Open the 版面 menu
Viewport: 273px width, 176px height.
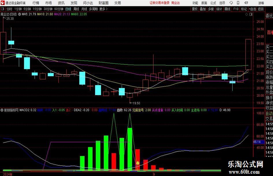[x=204, y=3]
